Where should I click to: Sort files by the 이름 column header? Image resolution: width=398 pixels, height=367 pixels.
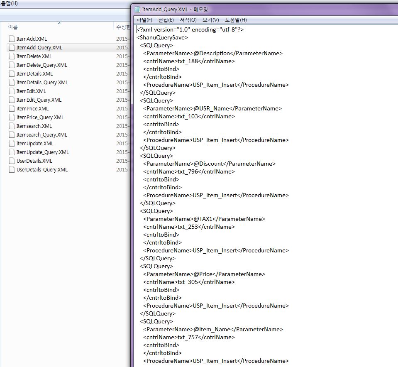pos(13,27)
